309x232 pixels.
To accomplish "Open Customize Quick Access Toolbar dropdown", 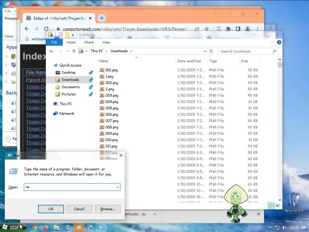I will coord(73,35).
